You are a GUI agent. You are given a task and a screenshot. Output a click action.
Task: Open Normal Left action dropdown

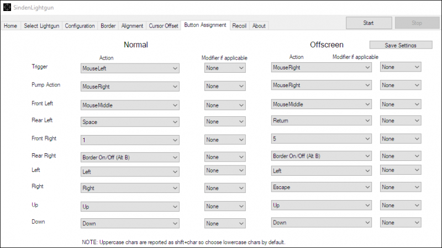[x=130, y=171]
